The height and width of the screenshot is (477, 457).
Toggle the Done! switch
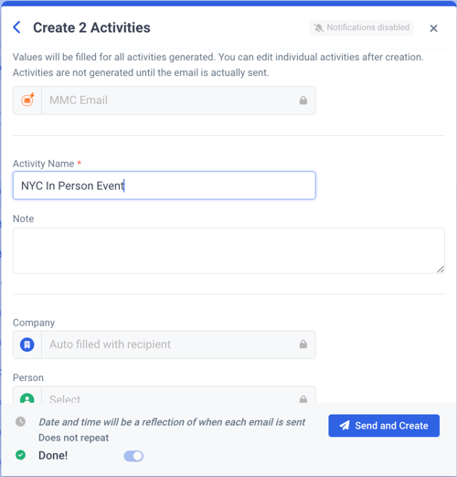pyautogui.click(x=133, y=456)
